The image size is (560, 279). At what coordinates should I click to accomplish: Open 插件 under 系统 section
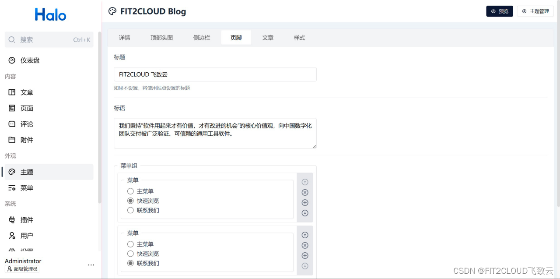click(49, 220)
